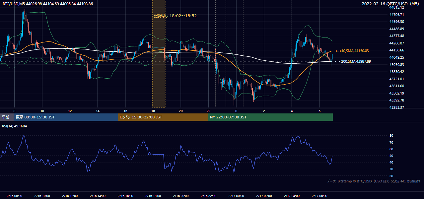Click the 2/16 20:00 date label
This screenshot has width=424, height=199.
181,196
